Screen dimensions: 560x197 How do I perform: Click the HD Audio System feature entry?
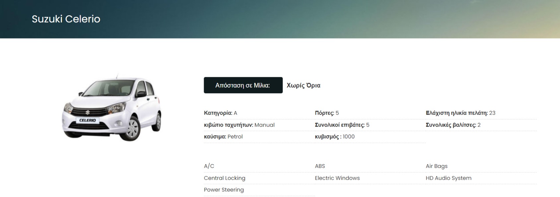(449, 178)
